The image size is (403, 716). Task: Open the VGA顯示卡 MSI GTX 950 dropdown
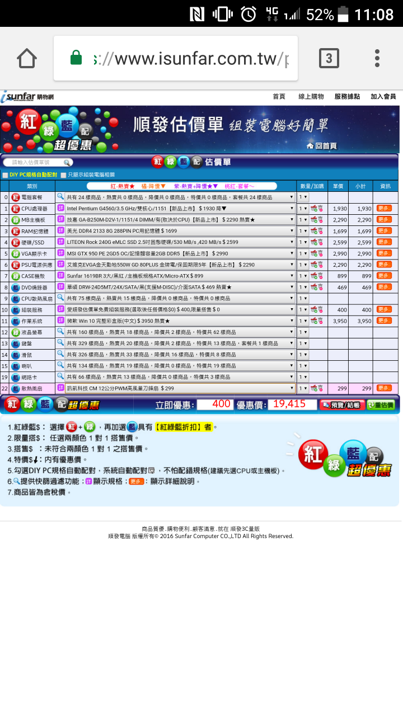180,253
